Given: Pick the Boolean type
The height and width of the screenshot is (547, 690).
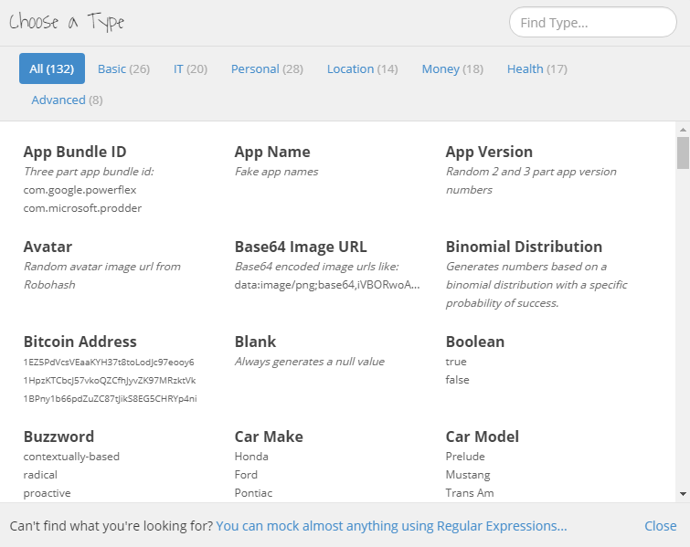Looking at the screenshot, I should (475, 342).
